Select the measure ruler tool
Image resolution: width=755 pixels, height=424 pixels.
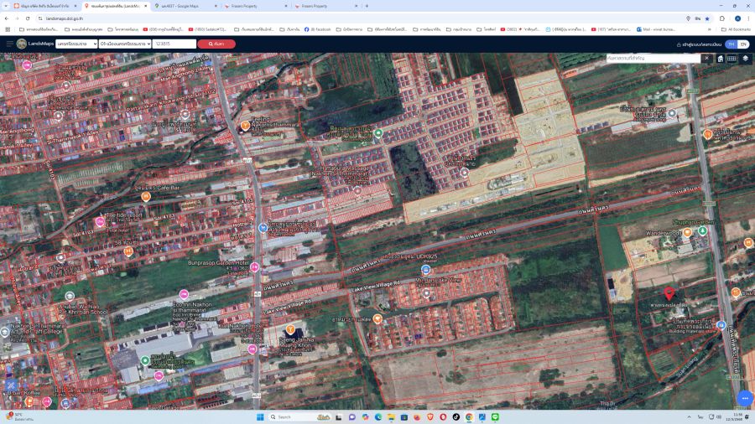[x=732, y=59]
